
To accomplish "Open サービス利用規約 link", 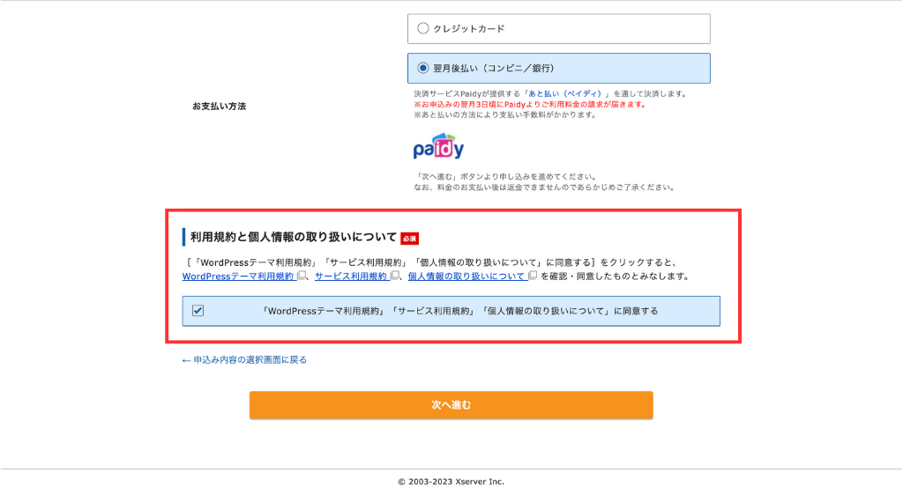I will click(x=351, y=276).
